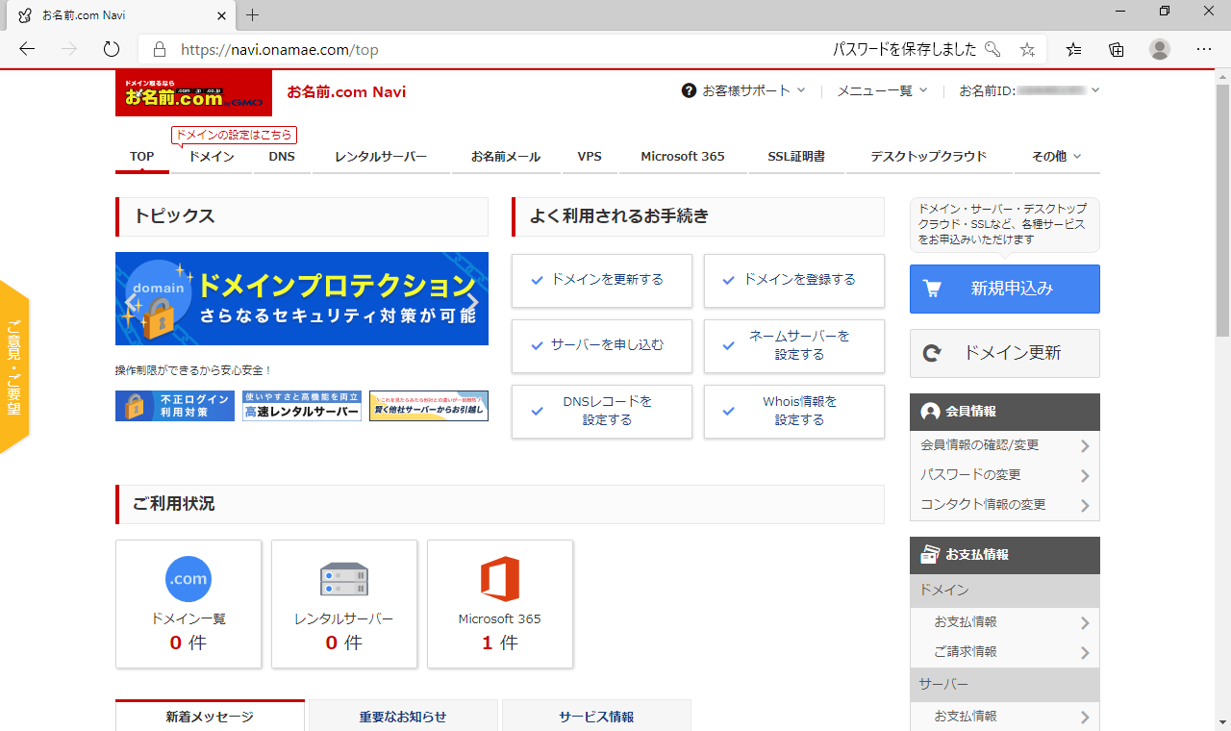
Task: Click the browser profile avatar icon
Action: [x=1160, y=49]
